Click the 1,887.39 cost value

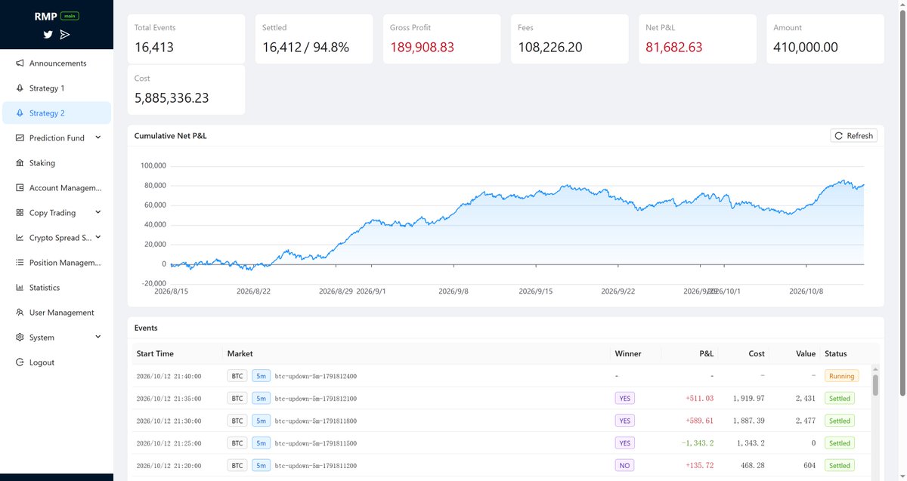click(x=749, y=421)
